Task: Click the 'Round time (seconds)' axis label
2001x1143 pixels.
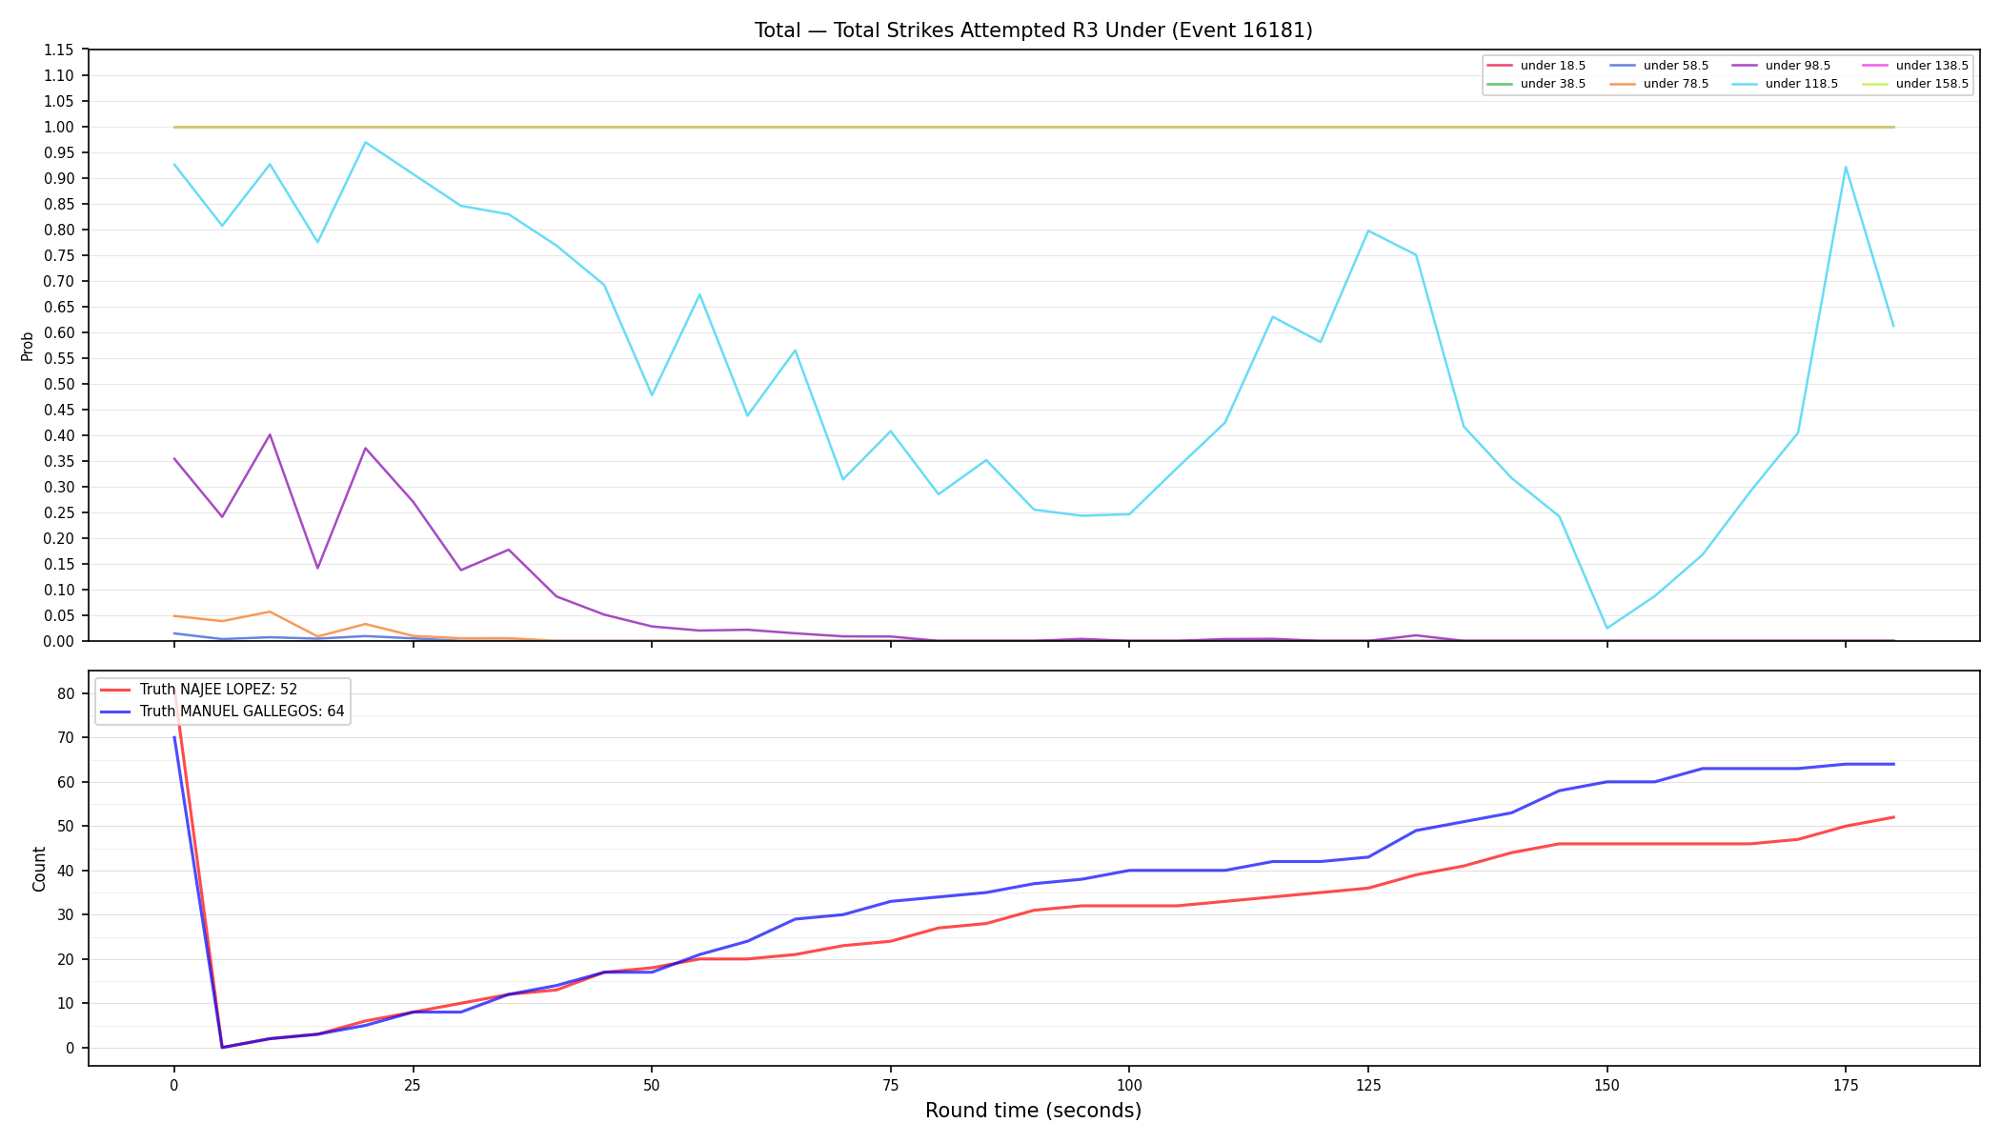Action: [1033, 1111]
